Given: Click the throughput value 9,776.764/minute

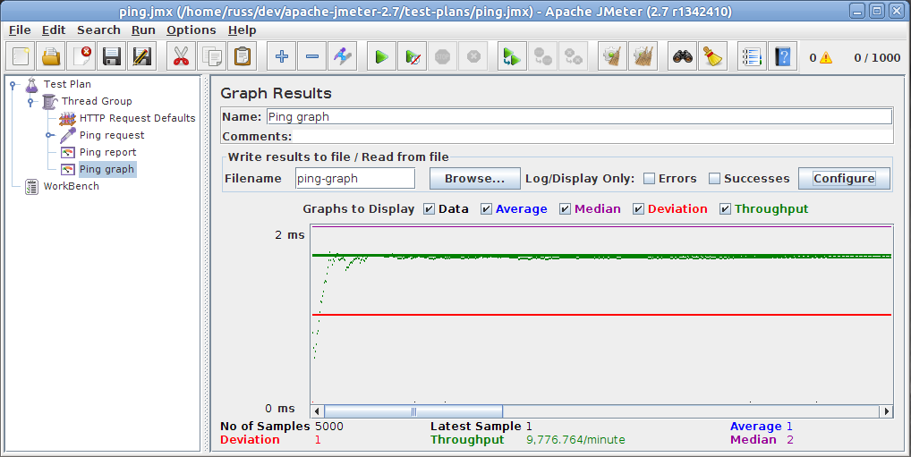Looking at the screenshot, I should tap(575, 440).
